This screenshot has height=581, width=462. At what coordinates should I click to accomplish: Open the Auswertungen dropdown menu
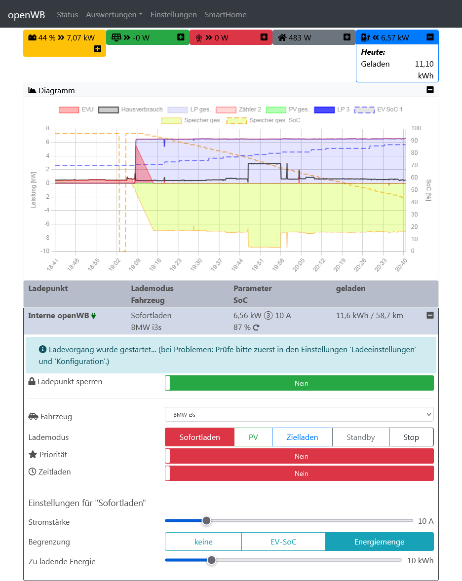pos(114,15)
